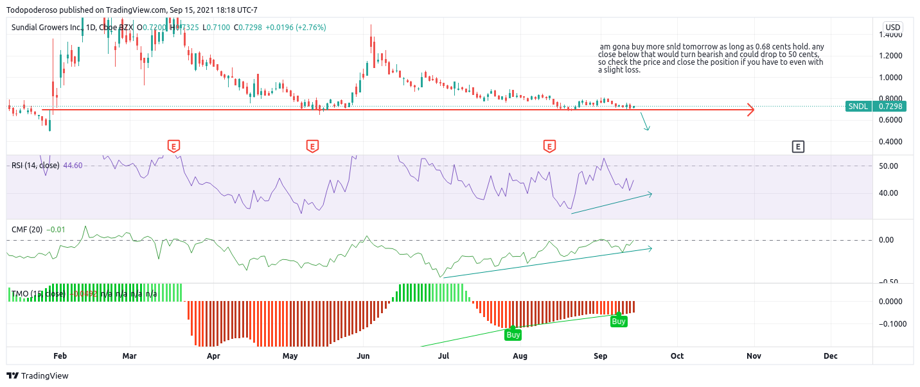
Task: Click the 0.6000 price axis label
Action: pos(890,120)
